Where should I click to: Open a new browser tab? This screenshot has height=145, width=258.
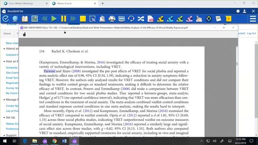pos(102,3)
